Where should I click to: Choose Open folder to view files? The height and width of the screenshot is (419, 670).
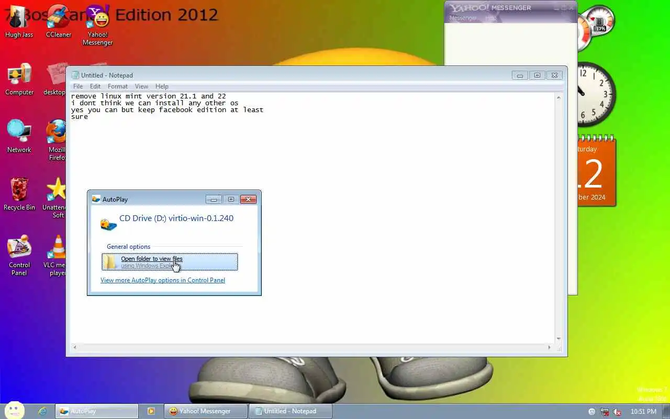coord(170,262)
